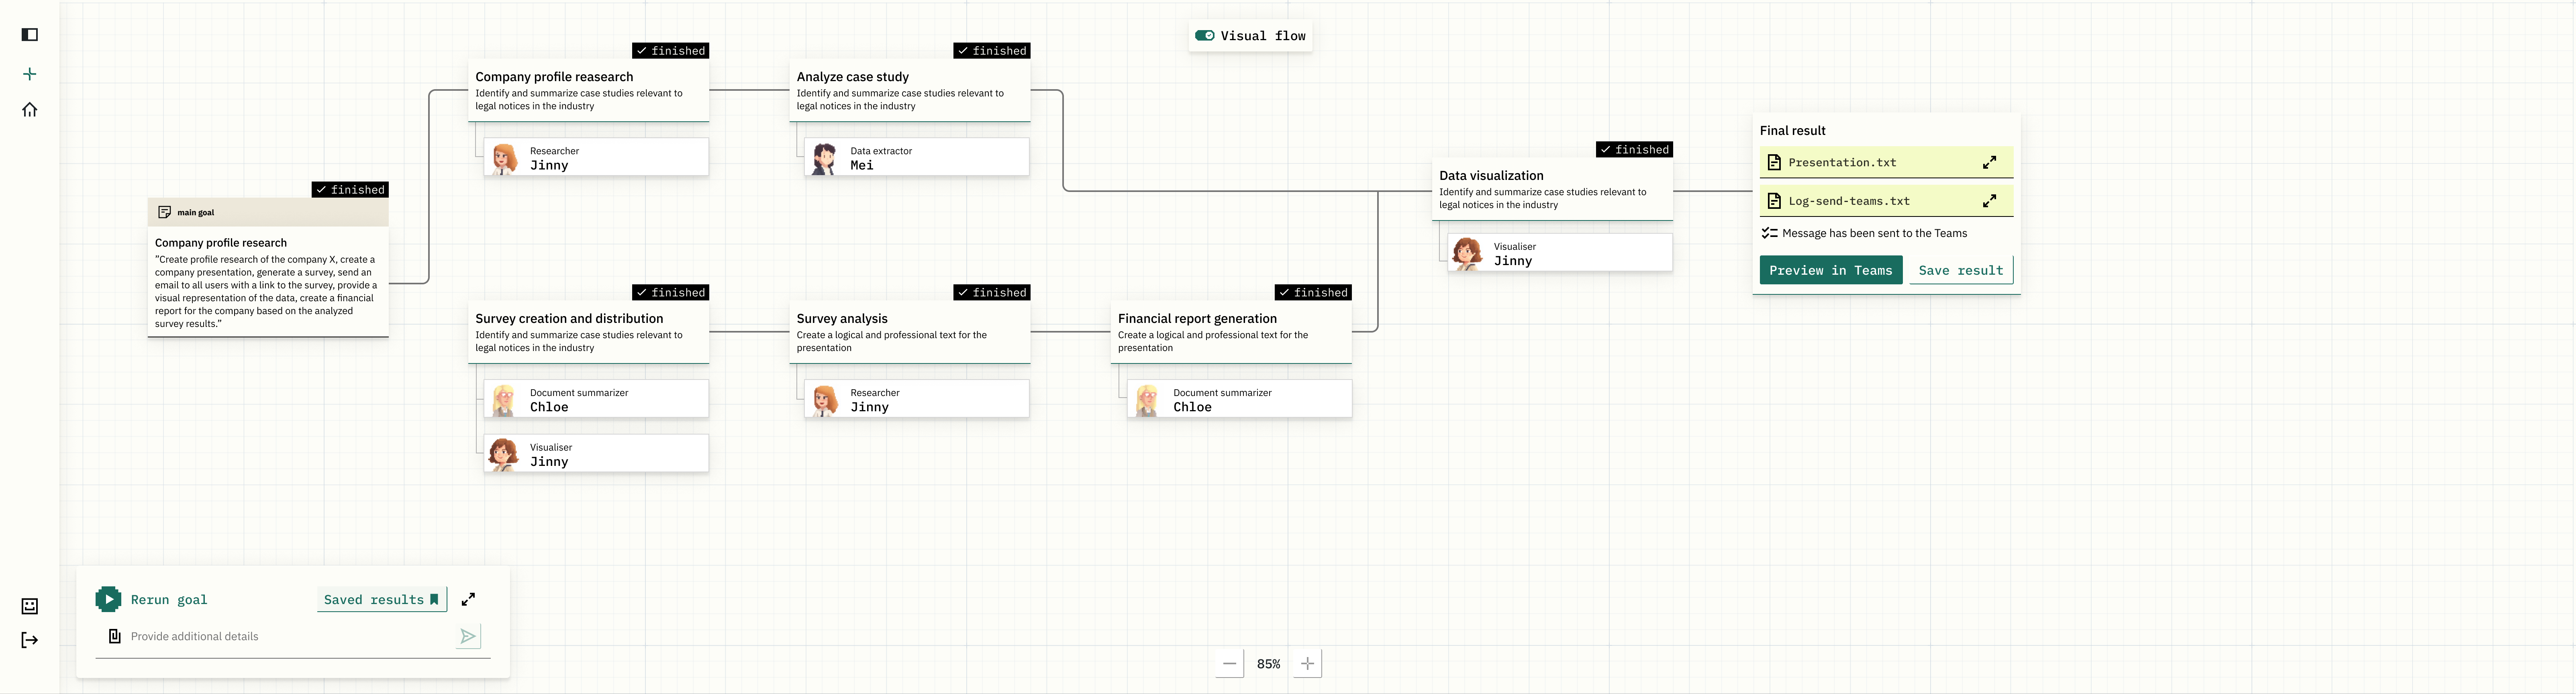Screen dimensions: 2576x694
Task: Click the Rerun goal play icon
Action: pos(108,599)
